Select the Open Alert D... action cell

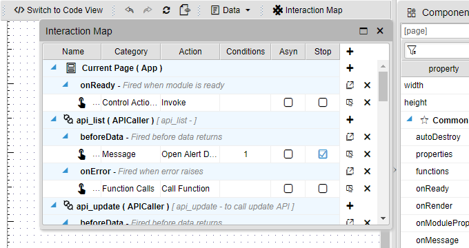[190, 154]
